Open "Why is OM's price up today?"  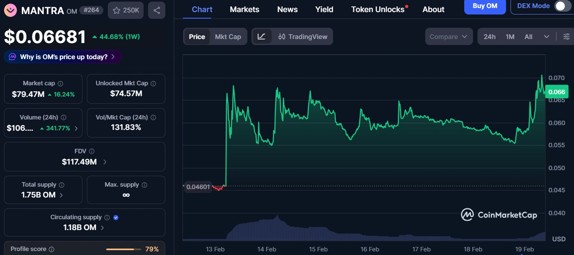point(63,57)
